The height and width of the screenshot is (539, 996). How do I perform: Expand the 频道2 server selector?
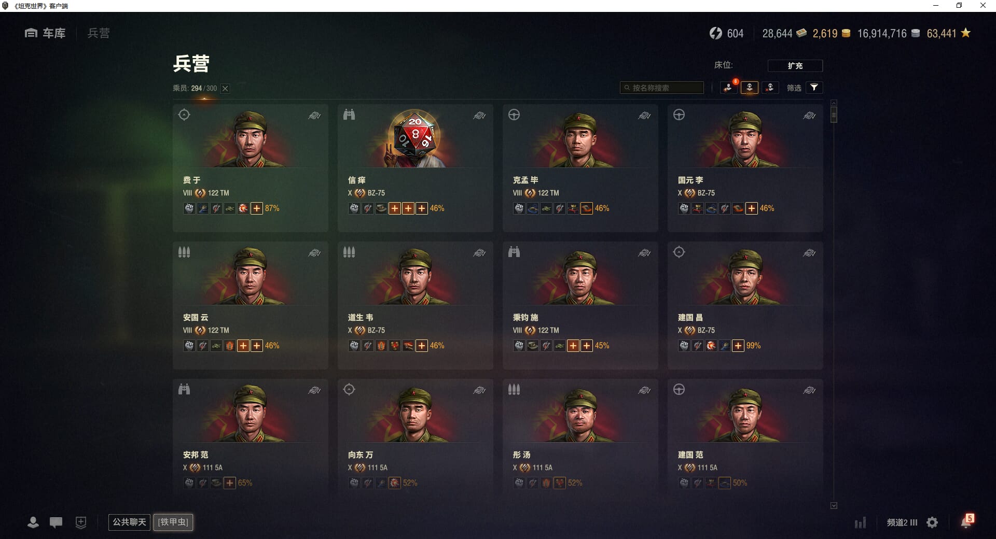point(902,522)
